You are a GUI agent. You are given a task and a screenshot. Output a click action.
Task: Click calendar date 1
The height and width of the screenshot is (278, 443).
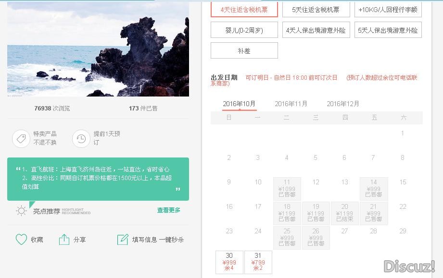tap(402, 133)
